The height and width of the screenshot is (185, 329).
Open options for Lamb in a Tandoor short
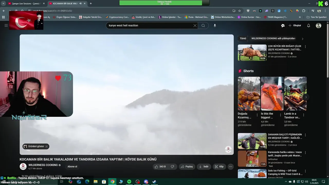(x=304, y=115)
